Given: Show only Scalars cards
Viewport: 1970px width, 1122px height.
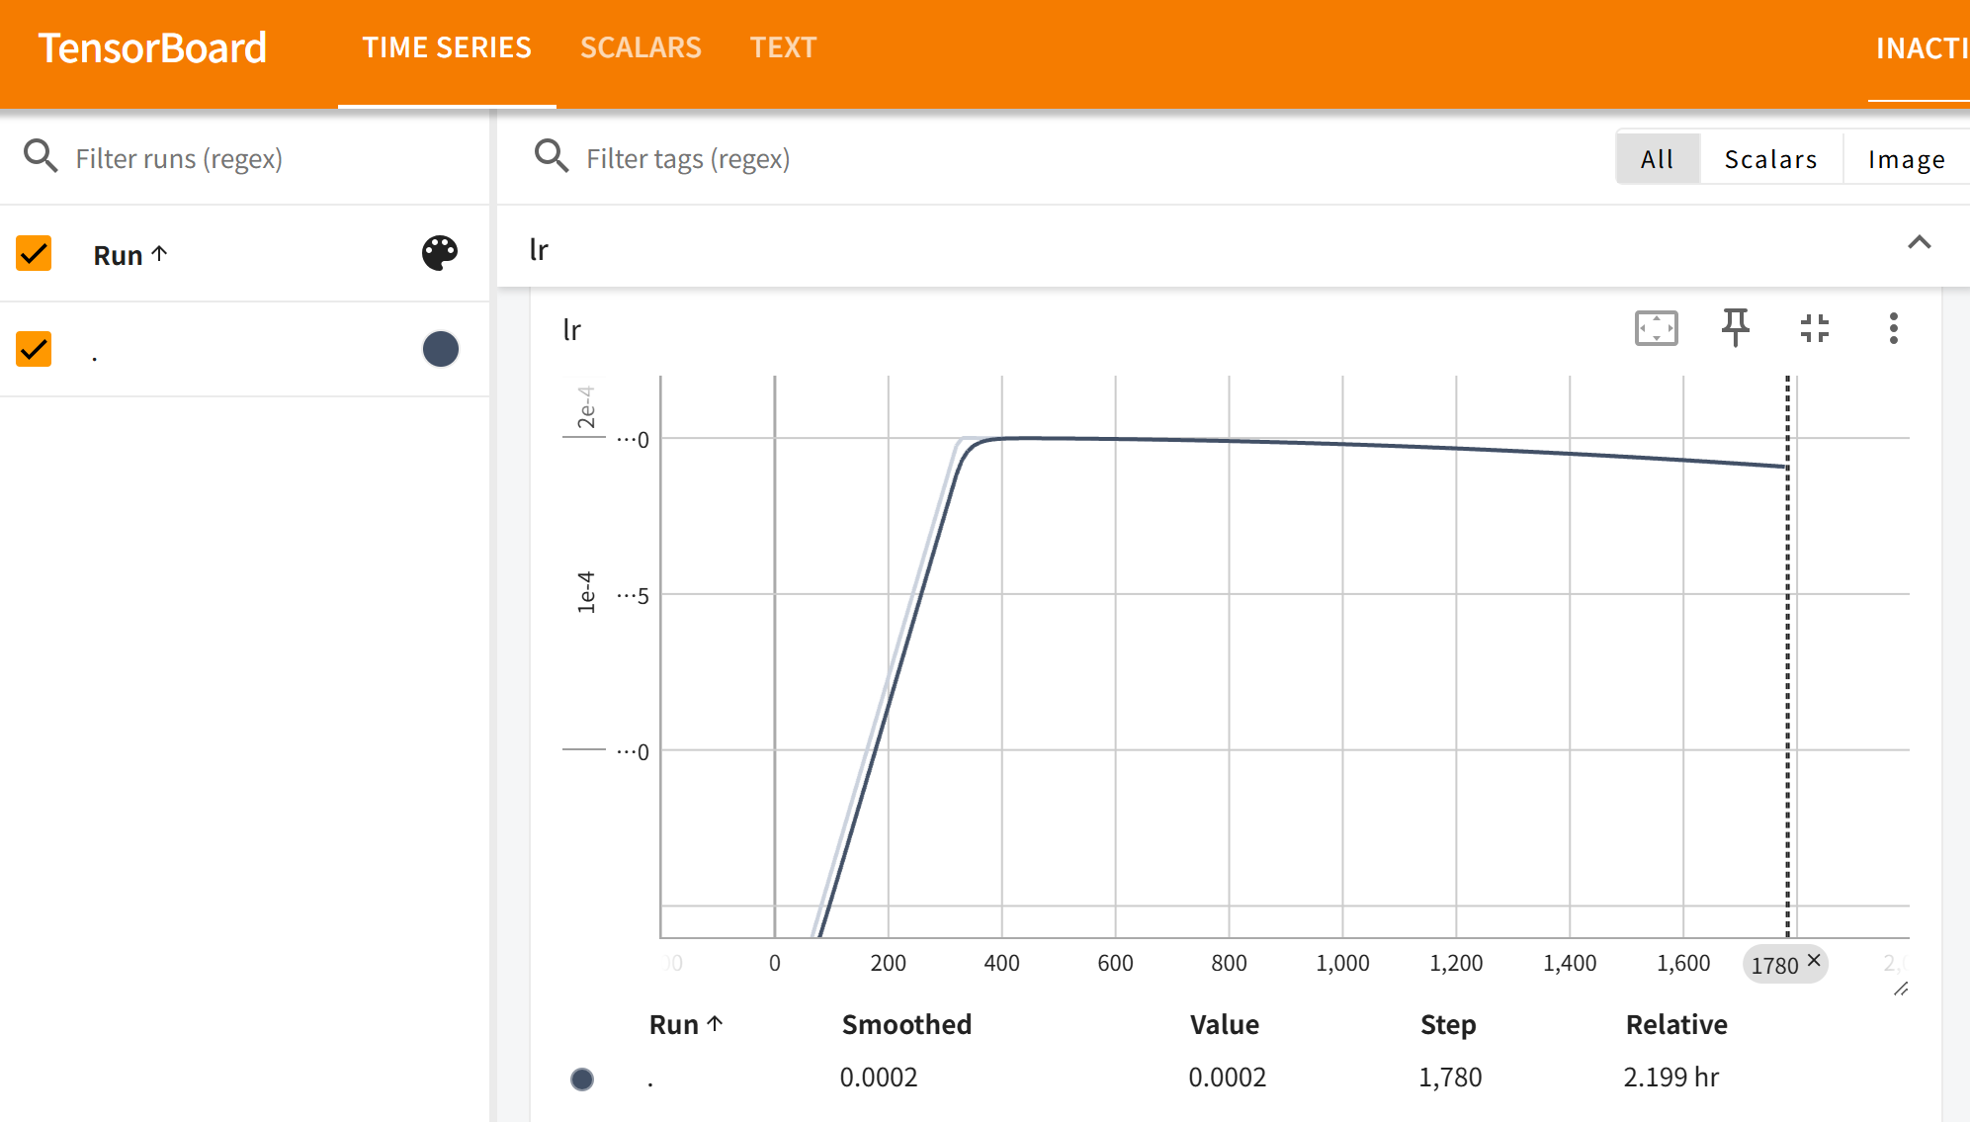Looking at the screenshot, I should (x=1770, y=159).
